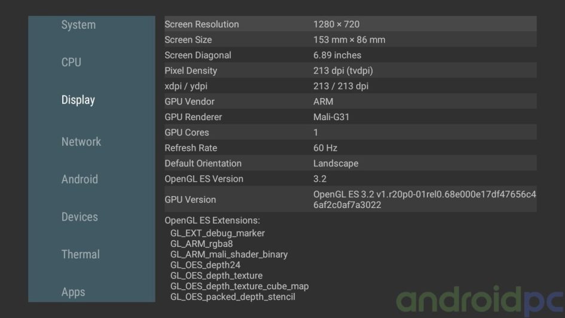Select the GPU Renderer Mali-G31 row
565x318 pixels.
(350, 117)
